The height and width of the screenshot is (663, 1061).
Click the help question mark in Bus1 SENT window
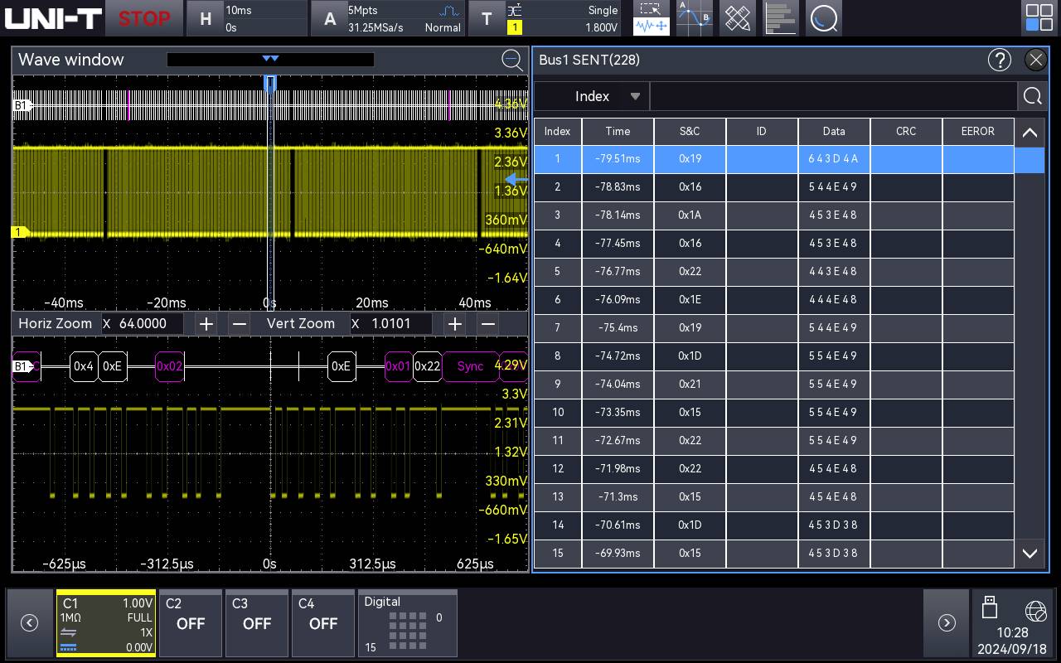pyautogui.click(x=1000, y=60)
